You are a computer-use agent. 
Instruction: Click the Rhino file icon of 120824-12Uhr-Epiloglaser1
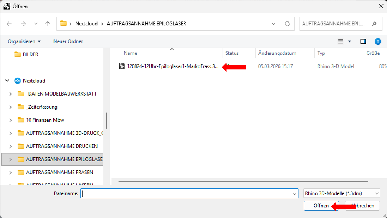(x=122, y=66)
